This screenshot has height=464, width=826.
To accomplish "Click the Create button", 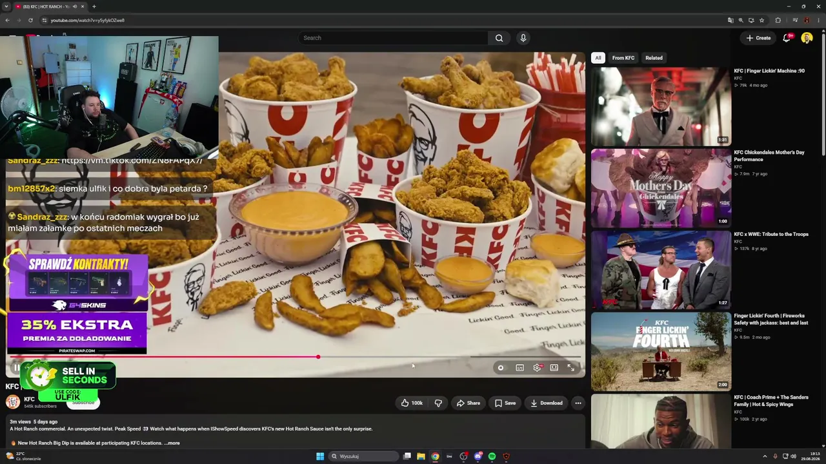I will (x=759, y=38).
